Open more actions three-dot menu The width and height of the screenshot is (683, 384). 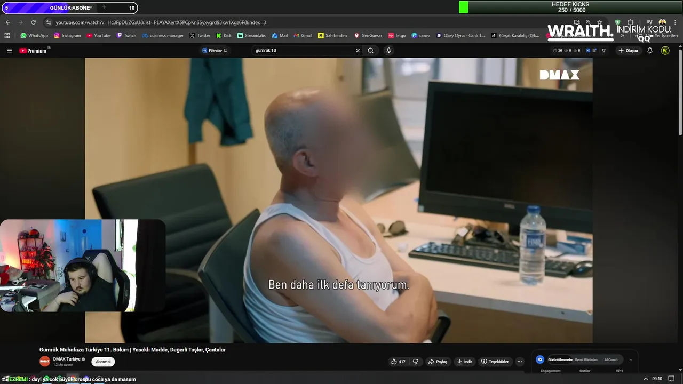[x=520, y=362]
